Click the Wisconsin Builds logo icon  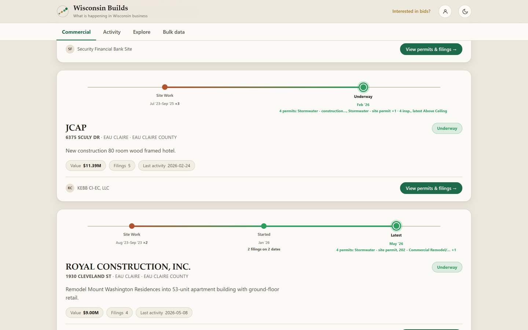(63, 11)
